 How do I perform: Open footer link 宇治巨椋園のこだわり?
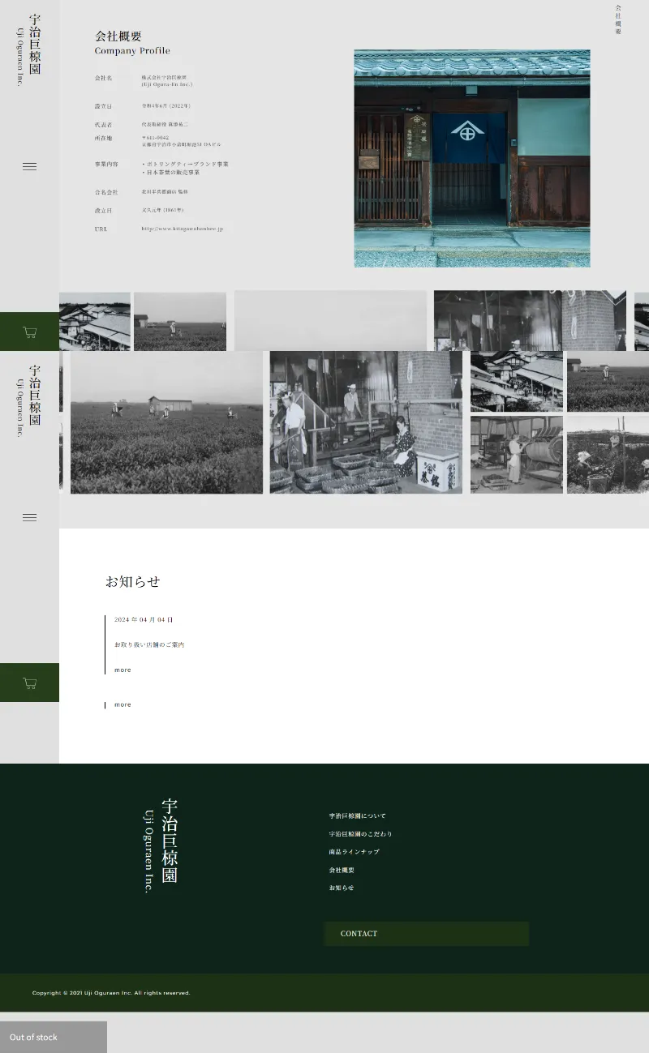coord(360,833)
